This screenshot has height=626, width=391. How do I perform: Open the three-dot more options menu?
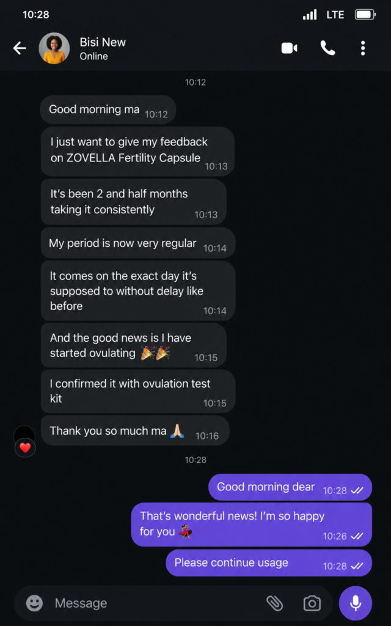click(363, 48)
